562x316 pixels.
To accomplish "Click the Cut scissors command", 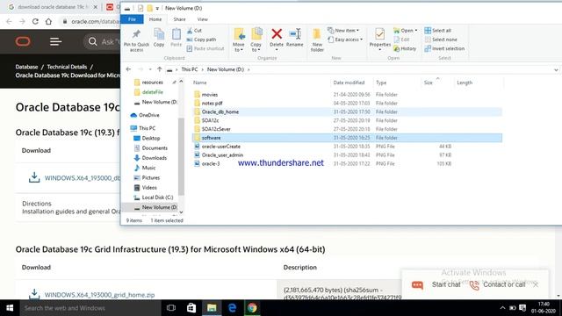I will click(x=194, y=31).
